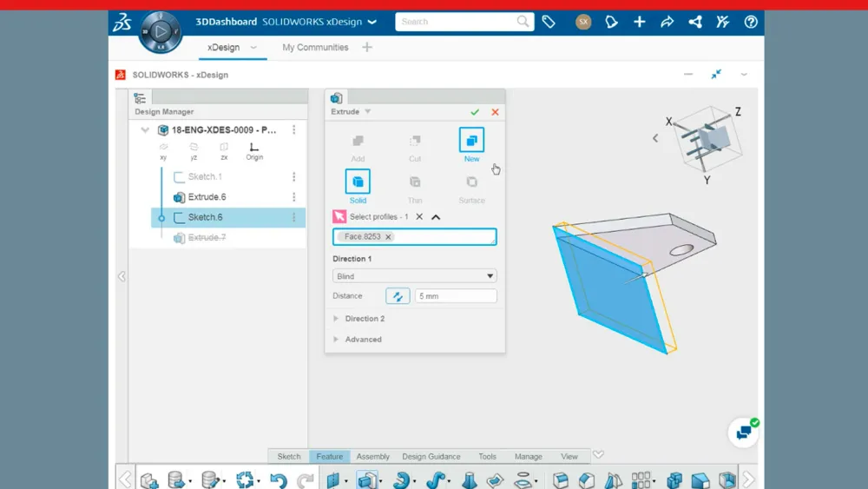Open the My Communities tab
Image resolution: width=868 pixels, height=489 pixels.
pos(316,47)
